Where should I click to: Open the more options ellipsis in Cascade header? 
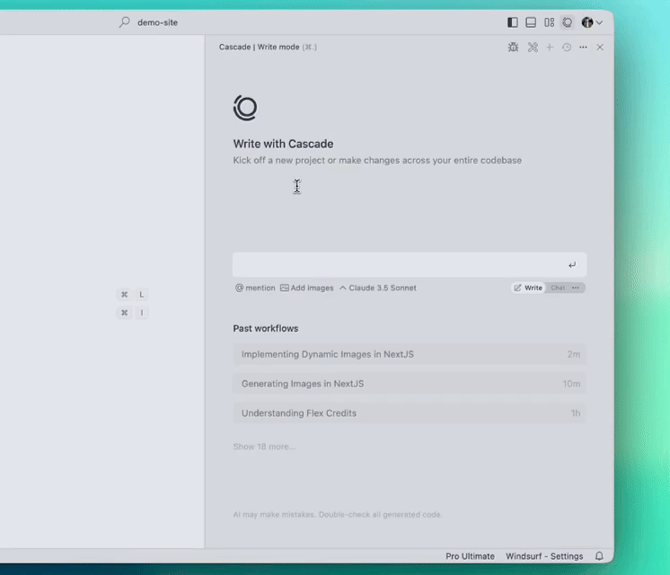point(583,47)
